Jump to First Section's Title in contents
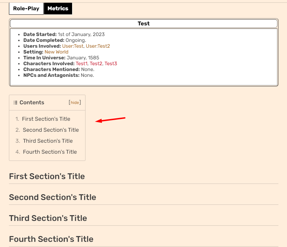The height and width of the screenshot is (247, 287). pyautogui.click(x=46, y=119)
